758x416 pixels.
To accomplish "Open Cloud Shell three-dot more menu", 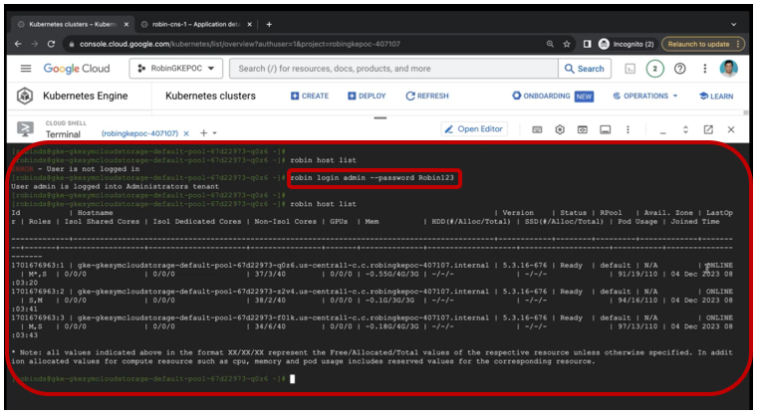I will click(628, 129).
